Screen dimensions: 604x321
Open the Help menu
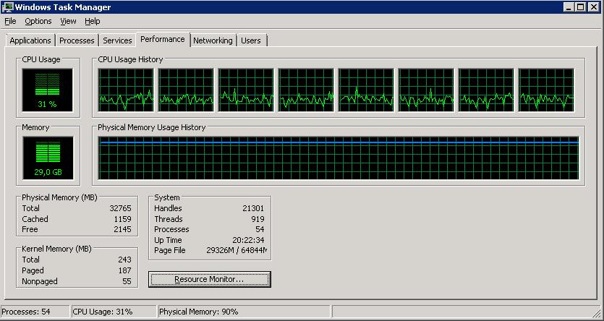click(93, 21)
